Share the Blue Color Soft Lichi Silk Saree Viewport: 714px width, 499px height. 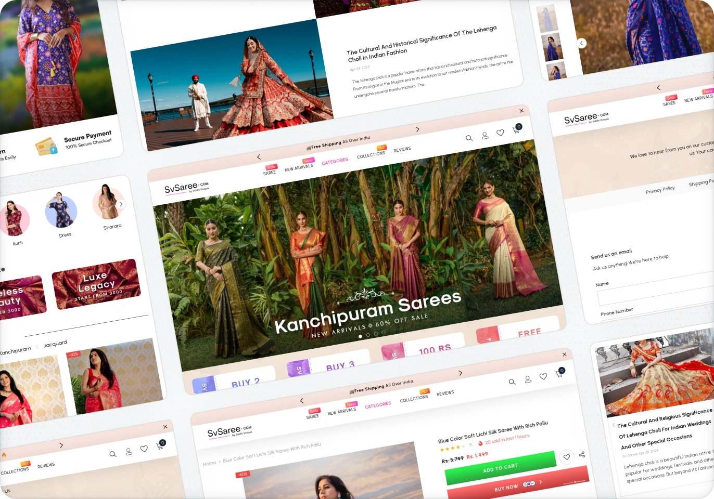click(582, 454)
